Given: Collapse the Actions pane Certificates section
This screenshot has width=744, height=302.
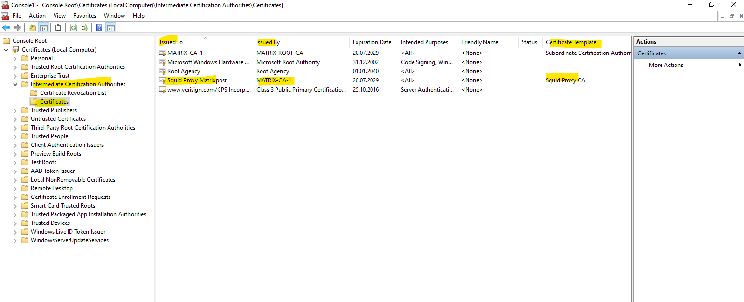Looking at the screenshot, I should [x=739, y=53].
